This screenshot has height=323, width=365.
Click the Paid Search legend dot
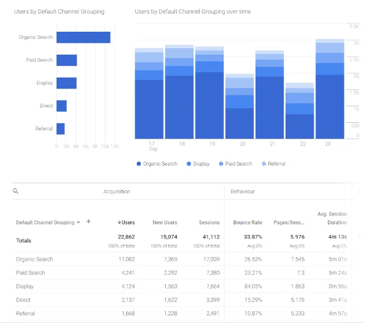[221, 164]
